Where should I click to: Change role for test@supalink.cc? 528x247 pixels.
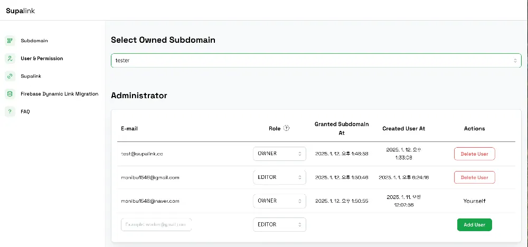pos(279,154)
